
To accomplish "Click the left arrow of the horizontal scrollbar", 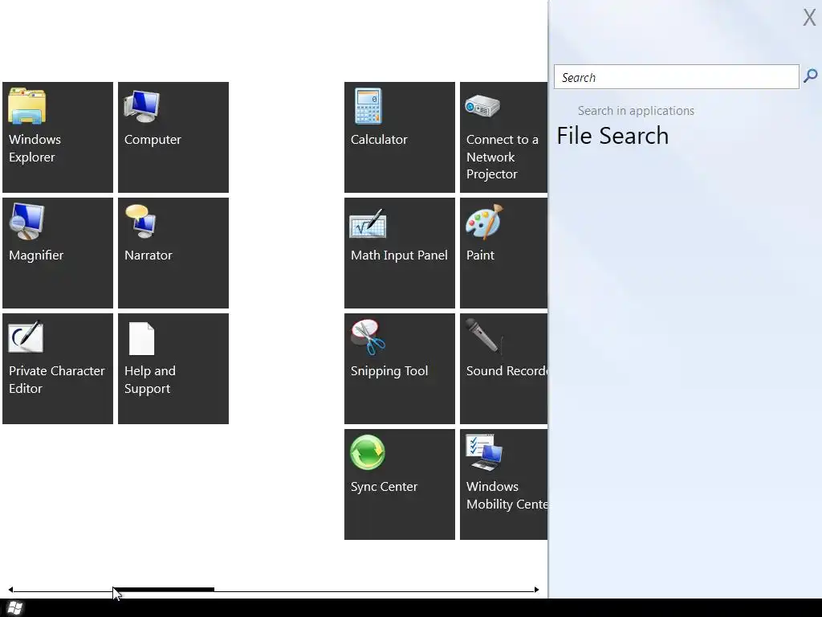I will tap(10, 590).
